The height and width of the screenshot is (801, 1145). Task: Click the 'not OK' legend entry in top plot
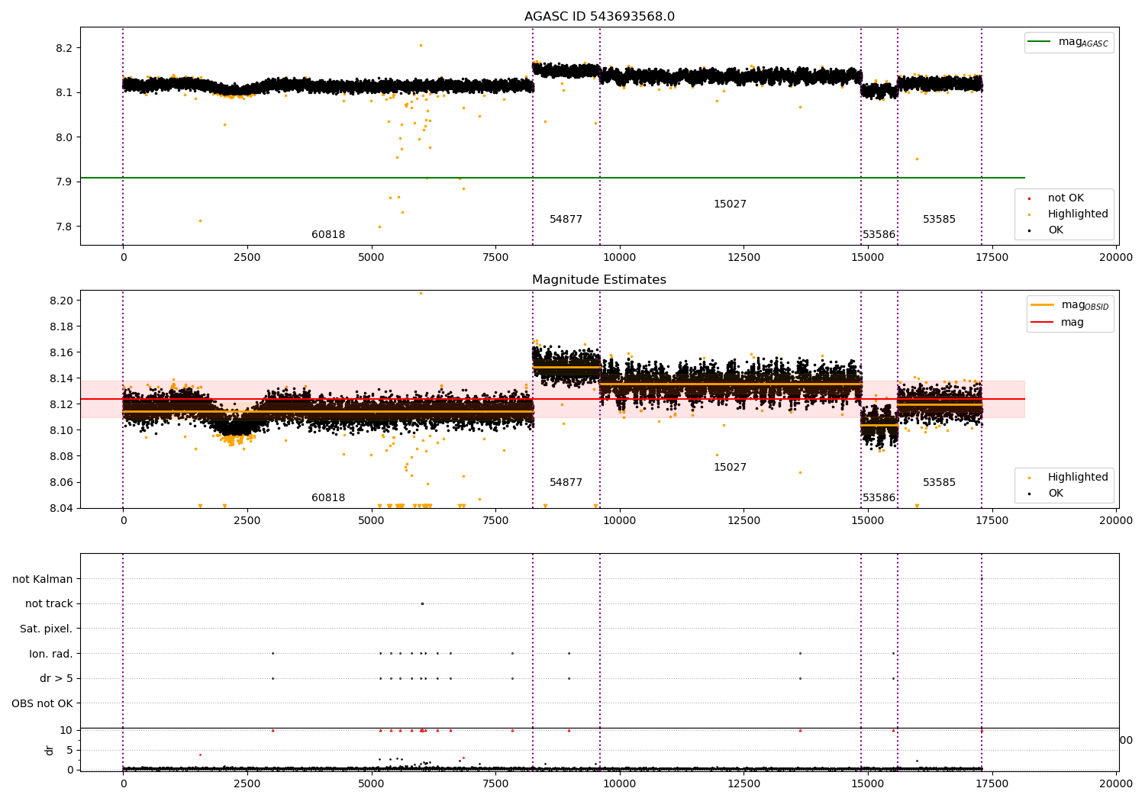point(1056,198)
